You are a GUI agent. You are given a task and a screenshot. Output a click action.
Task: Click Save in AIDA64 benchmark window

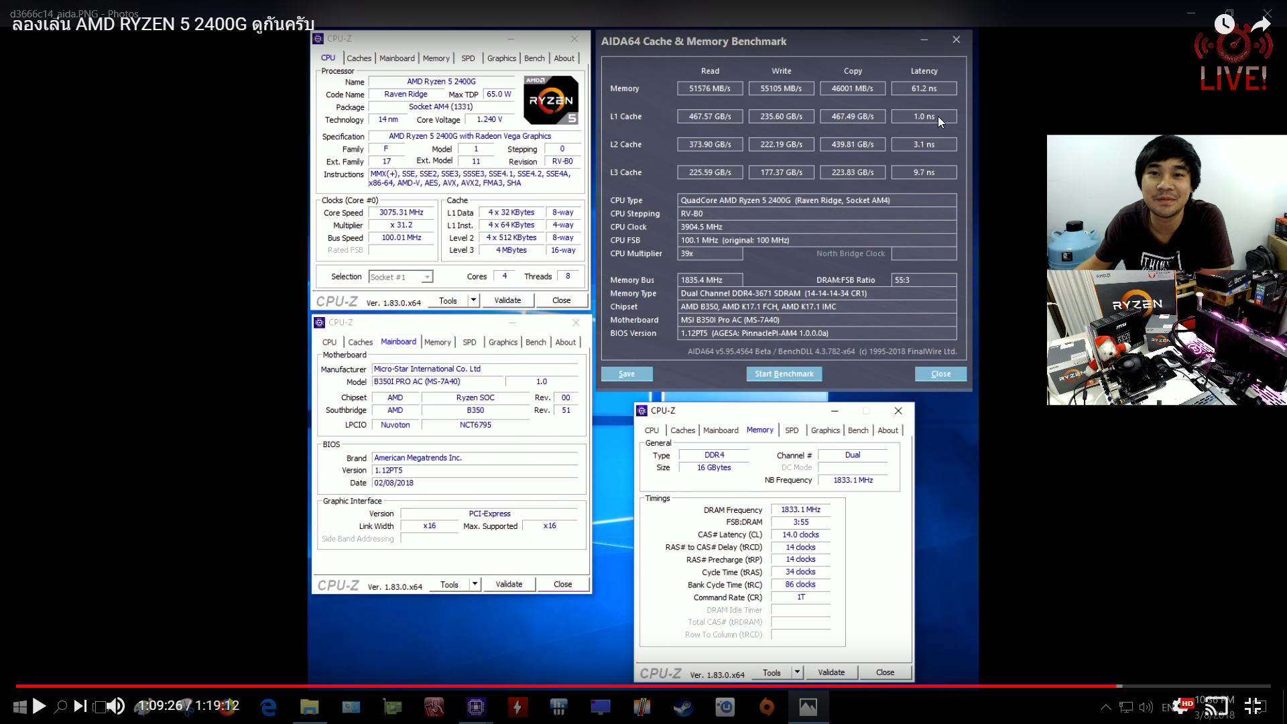(627, 374)
